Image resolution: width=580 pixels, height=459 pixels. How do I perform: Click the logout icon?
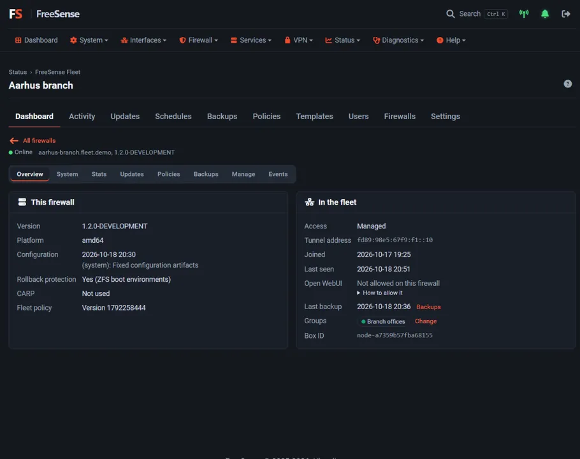(x=566, y=14)
